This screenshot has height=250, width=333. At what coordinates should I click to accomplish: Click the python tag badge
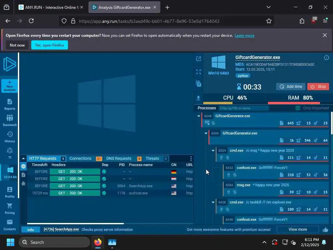coord(243,76)
